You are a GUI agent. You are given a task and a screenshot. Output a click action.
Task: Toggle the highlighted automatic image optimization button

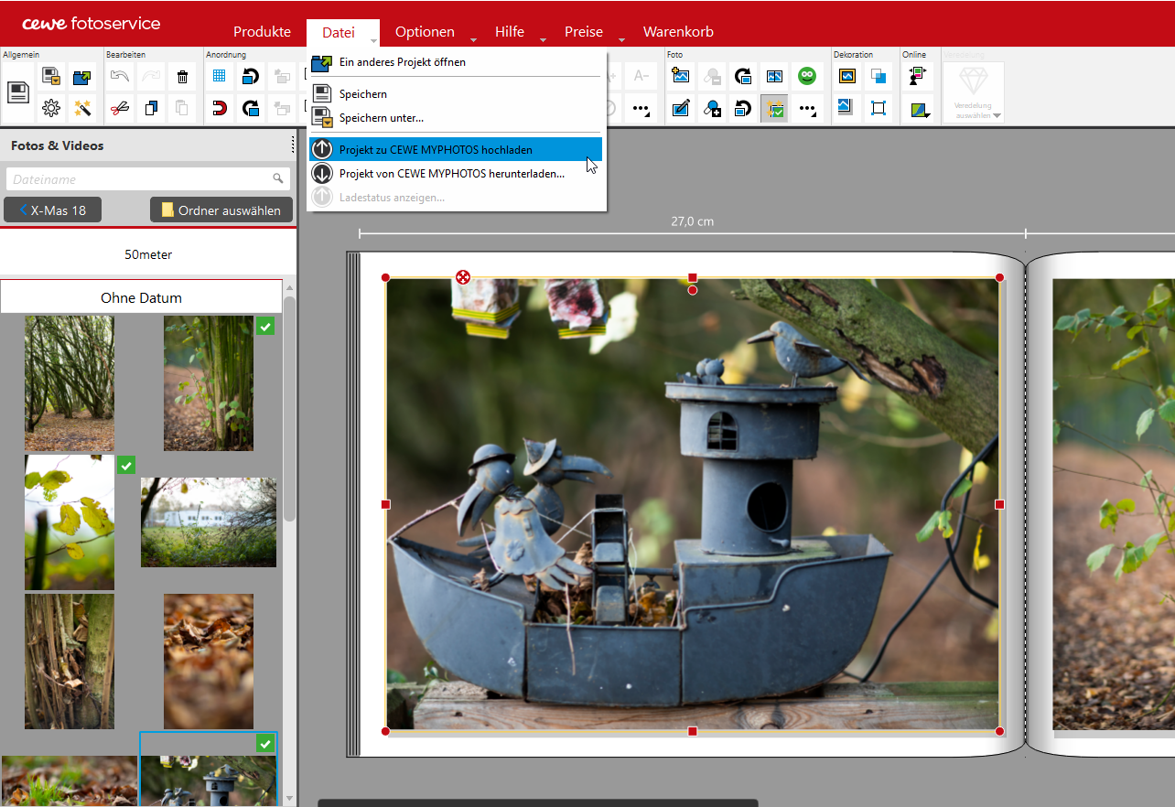point(775,109)
